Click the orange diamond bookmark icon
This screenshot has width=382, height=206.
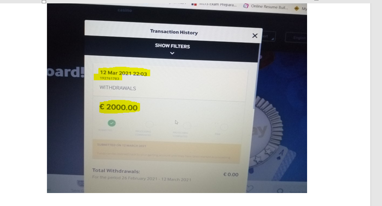pyautogui.click(x=296, y=9)
